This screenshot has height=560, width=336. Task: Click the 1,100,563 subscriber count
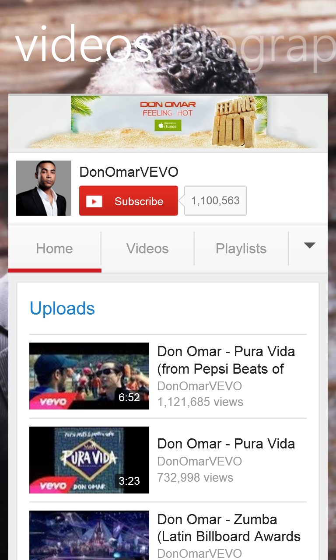click(215, 201)
